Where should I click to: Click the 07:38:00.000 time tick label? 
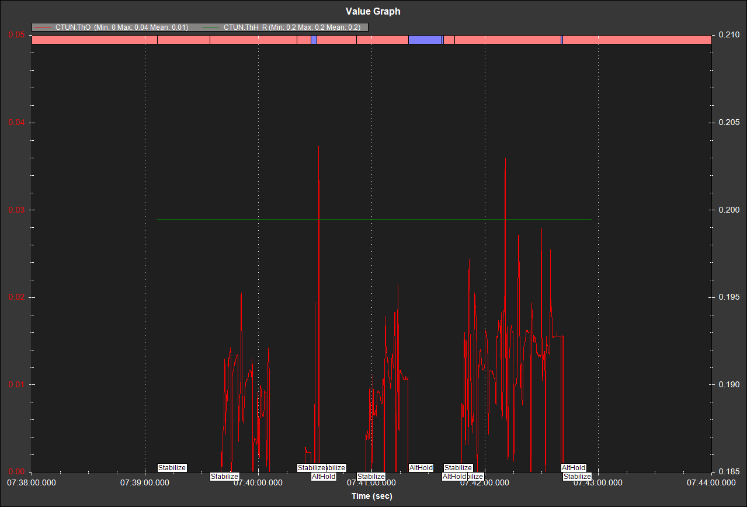tap(32, 483)
